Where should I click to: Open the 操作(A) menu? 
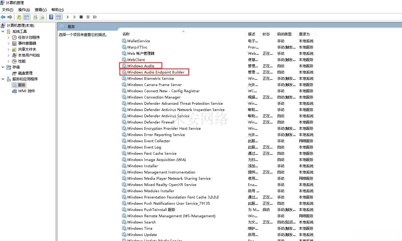point(24,10)
